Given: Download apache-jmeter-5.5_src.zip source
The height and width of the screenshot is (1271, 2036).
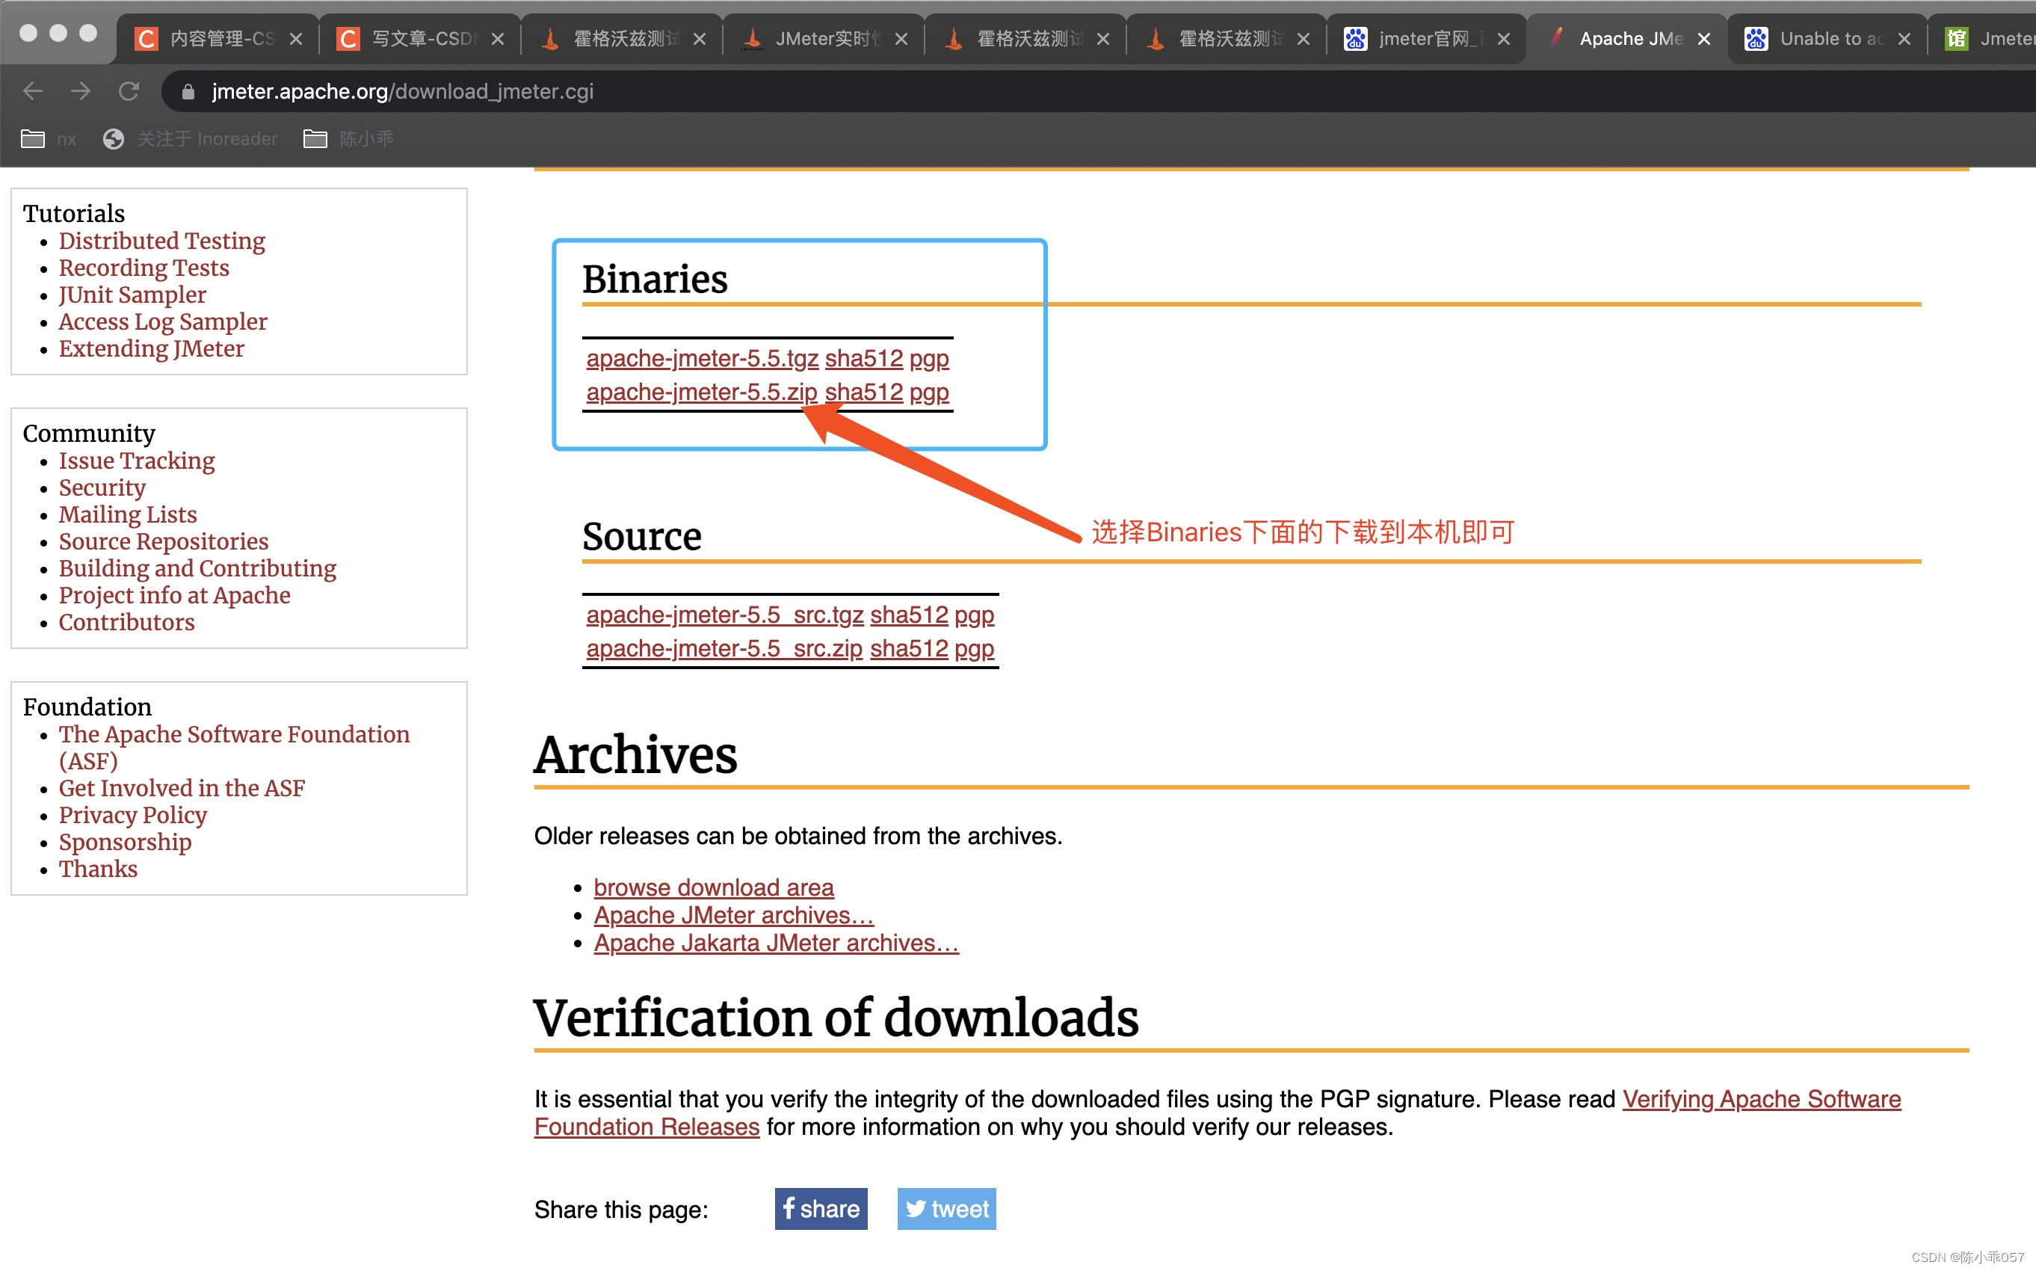Looking at the screenshot, I should click(724, 648).
